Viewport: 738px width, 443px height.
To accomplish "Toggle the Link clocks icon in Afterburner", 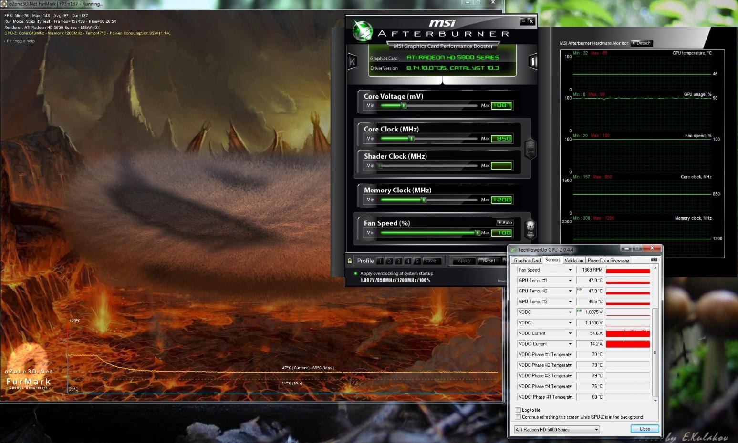I will pos(530,148).
